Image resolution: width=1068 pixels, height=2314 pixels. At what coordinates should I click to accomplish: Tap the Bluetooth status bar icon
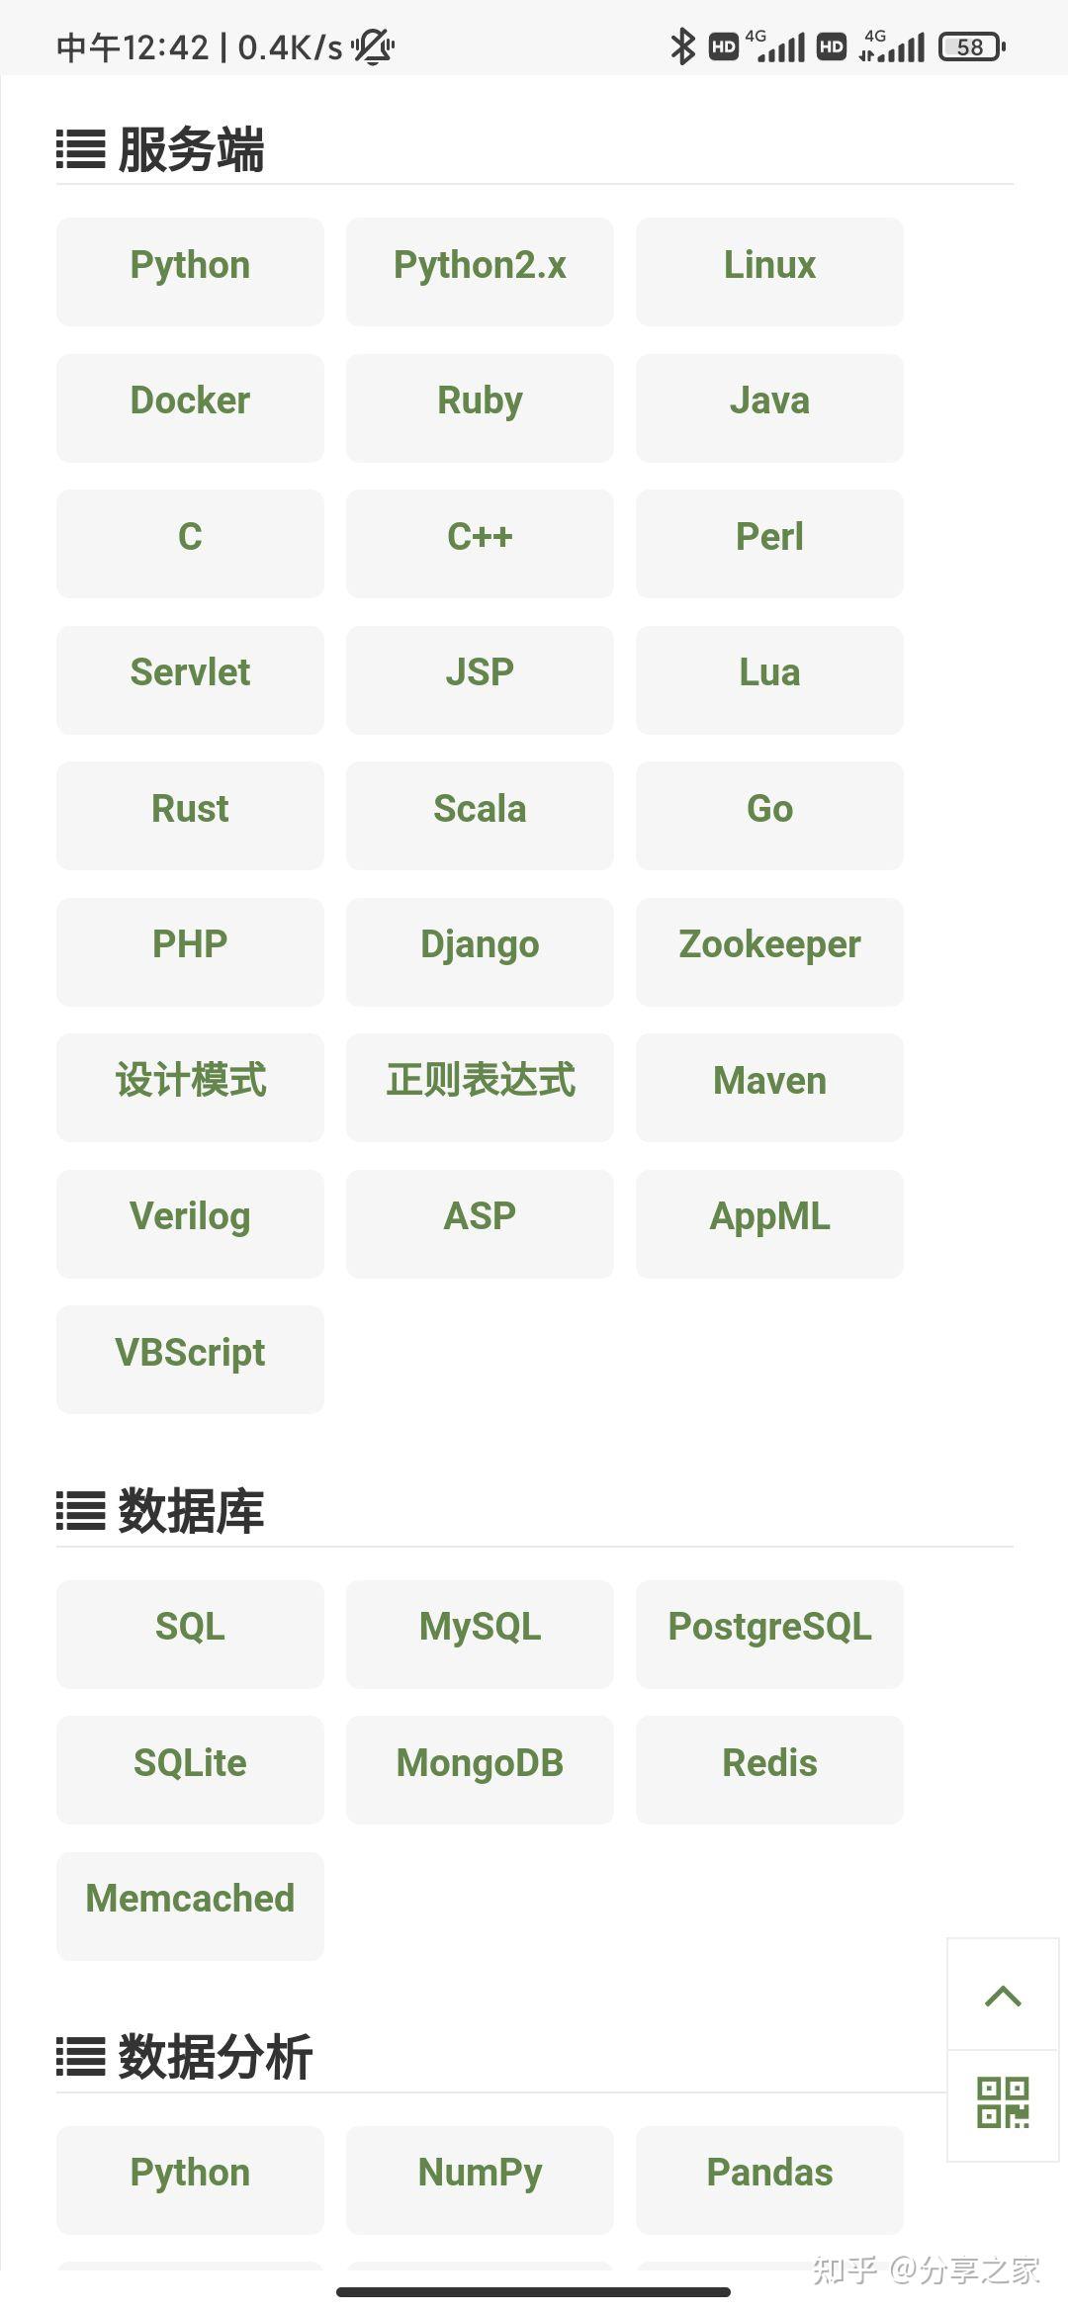click(682, 46)
